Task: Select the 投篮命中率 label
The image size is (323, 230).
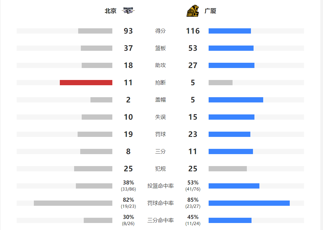Action: [160, 186]
